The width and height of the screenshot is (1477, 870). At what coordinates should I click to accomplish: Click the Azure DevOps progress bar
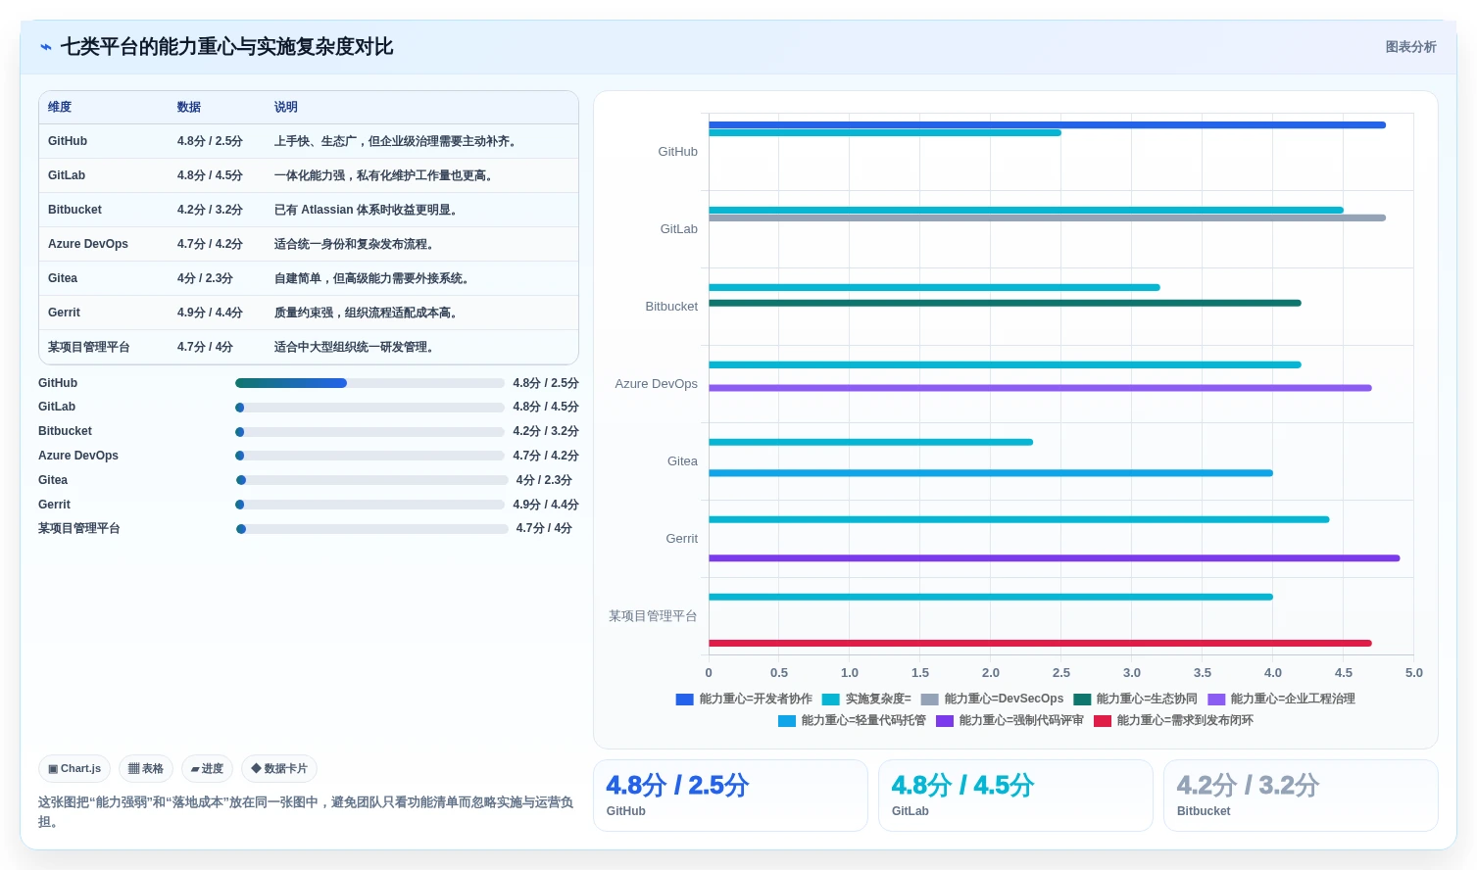[x=369, y=456]
